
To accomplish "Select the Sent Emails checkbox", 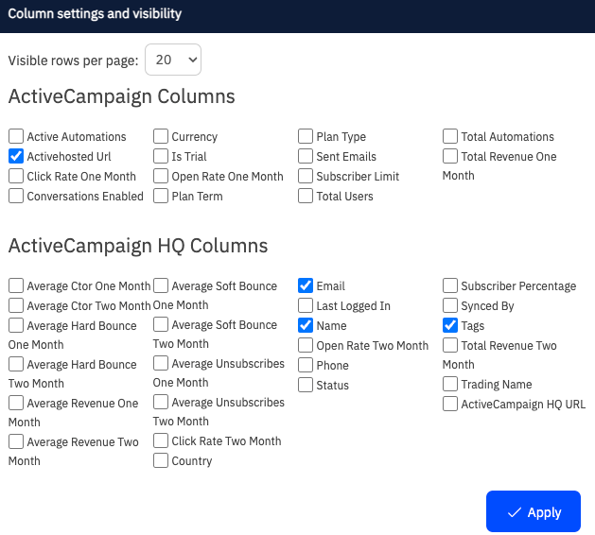I will (x=306, y=156).
